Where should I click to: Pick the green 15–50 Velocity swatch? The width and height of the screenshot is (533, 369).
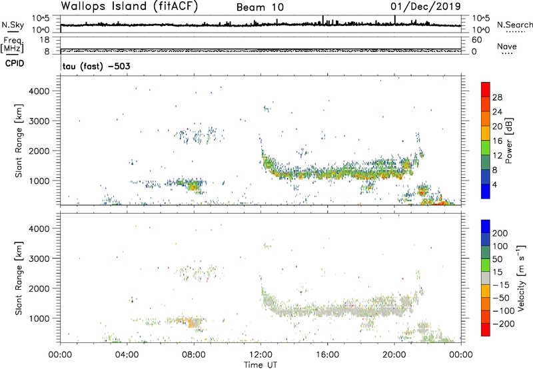tap(486, 265)
